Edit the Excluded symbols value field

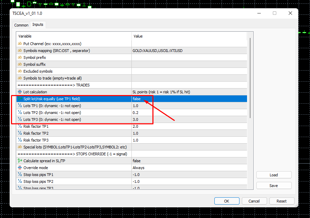point(189,71)
